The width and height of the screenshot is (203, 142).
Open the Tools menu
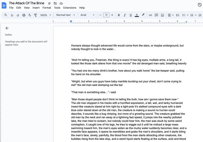click(57, 8)
